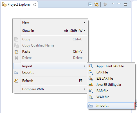Click the App Client JAR file icon
This screenshot has height=113, width=137.
pyautogui.click(x=91, y=66)
